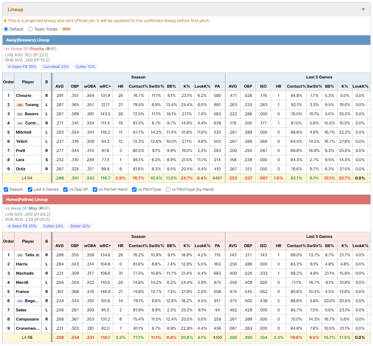Screen dimensions: 373x346
Task: Click wRC+ column header in Brewers table
Action: pyautogui.click(x=105, y=86)
